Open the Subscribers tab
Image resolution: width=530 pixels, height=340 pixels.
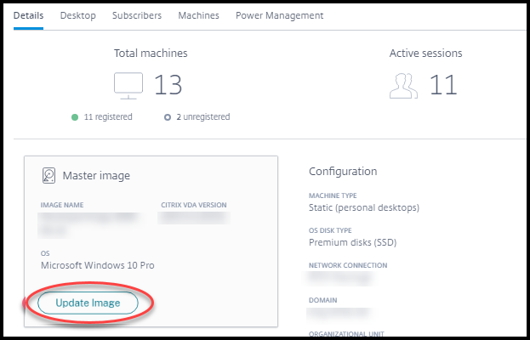(137, 15)
